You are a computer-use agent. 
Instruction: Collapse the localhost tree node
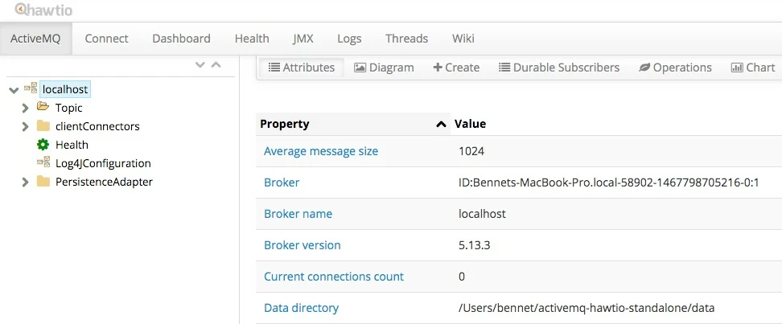(x=14, y=90)
